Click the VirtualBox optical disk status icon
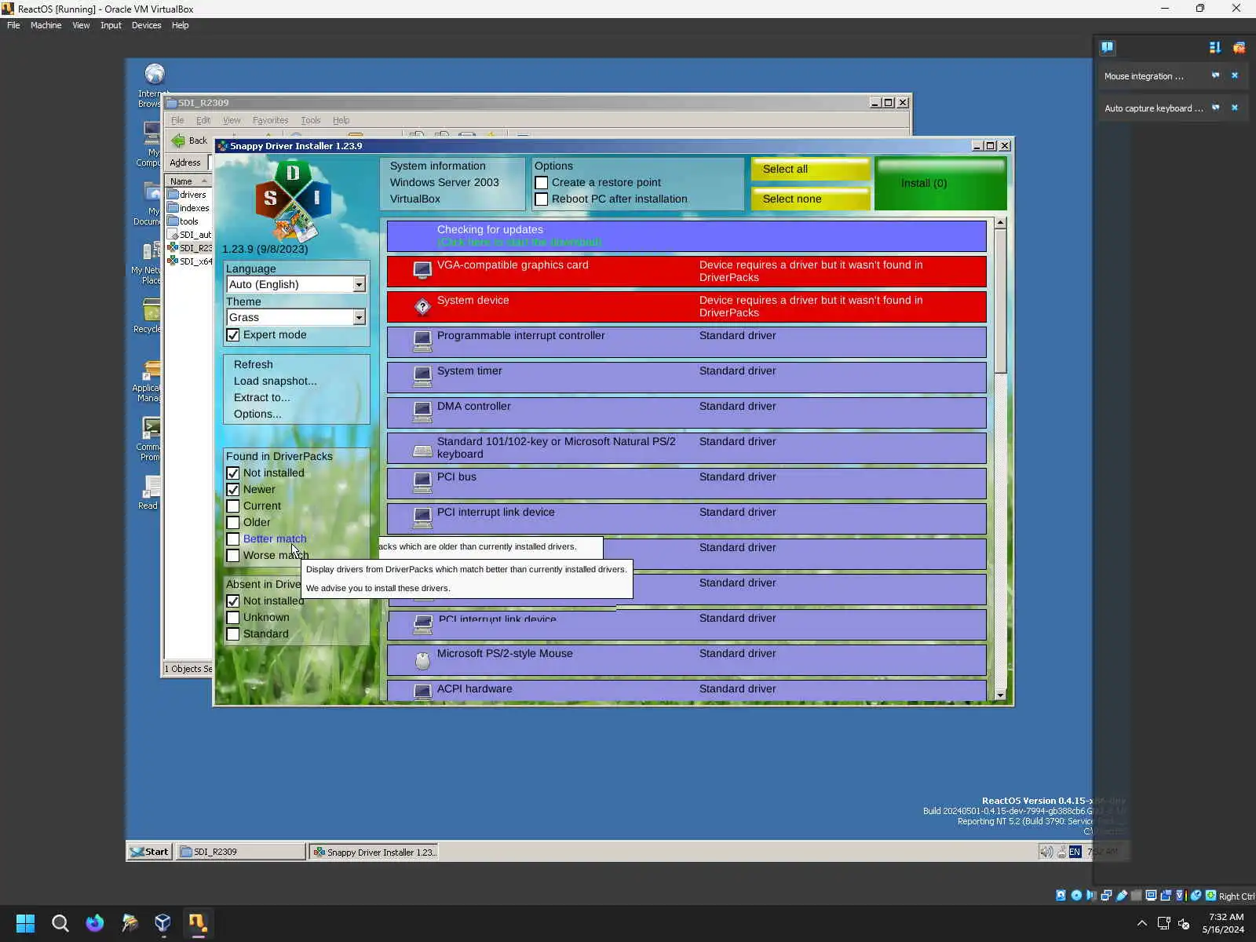The height and width of the screenshot is (942, 1256). (1076, 896)
